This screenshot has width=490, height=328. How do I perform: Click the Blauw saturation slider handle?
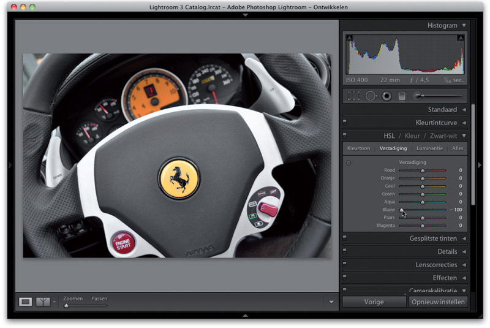click(401, 210)
